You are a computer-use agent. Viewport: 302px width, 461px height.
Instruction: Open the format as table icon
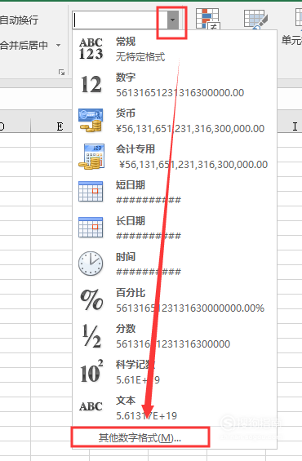coord(255,19)
